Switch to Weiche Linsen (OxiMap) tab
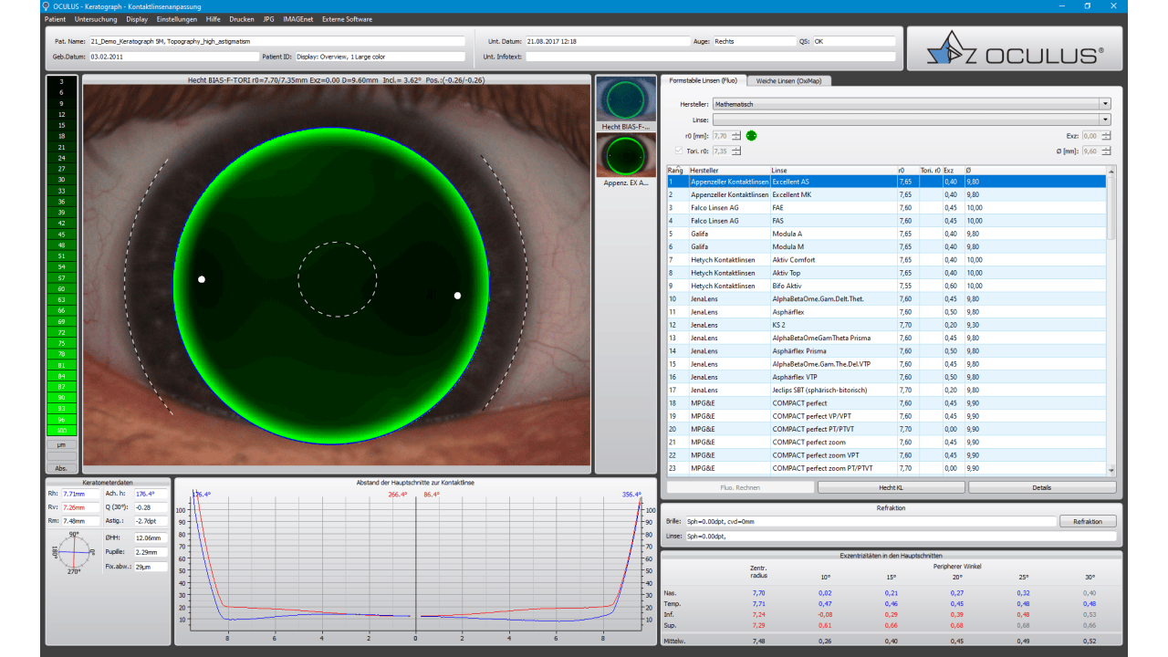This screenshot has width=1168, height=657. click(x=789, y=80)
